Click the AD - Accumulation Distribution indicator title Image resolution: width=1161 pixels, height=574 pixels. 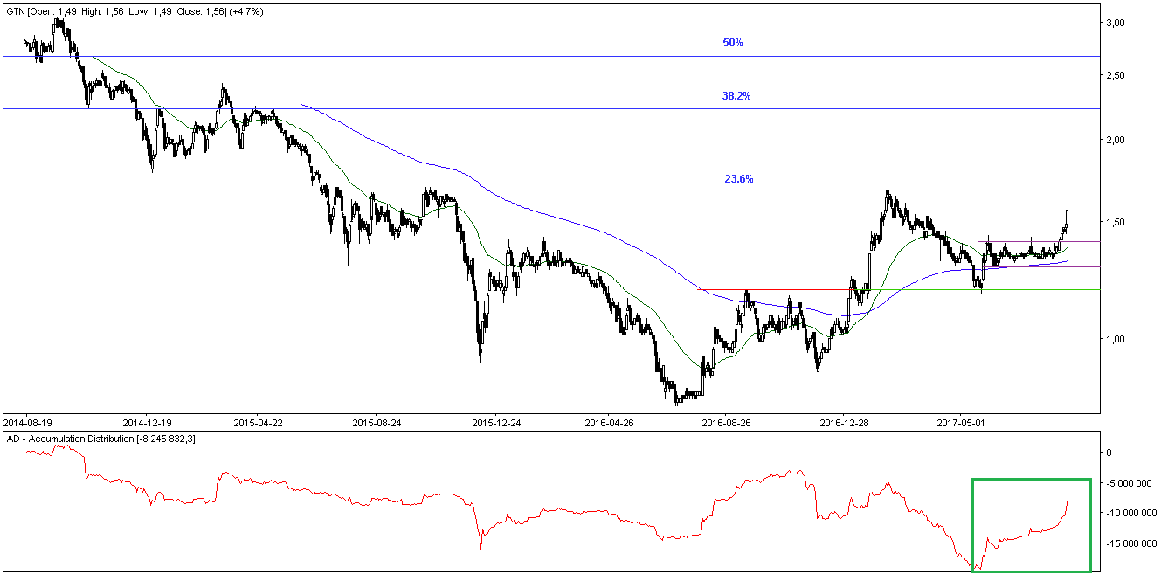pos(101,438)
